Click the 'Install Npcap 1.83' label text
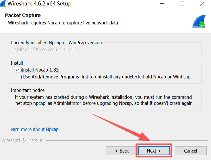211x160 pixels. point(40,70)
